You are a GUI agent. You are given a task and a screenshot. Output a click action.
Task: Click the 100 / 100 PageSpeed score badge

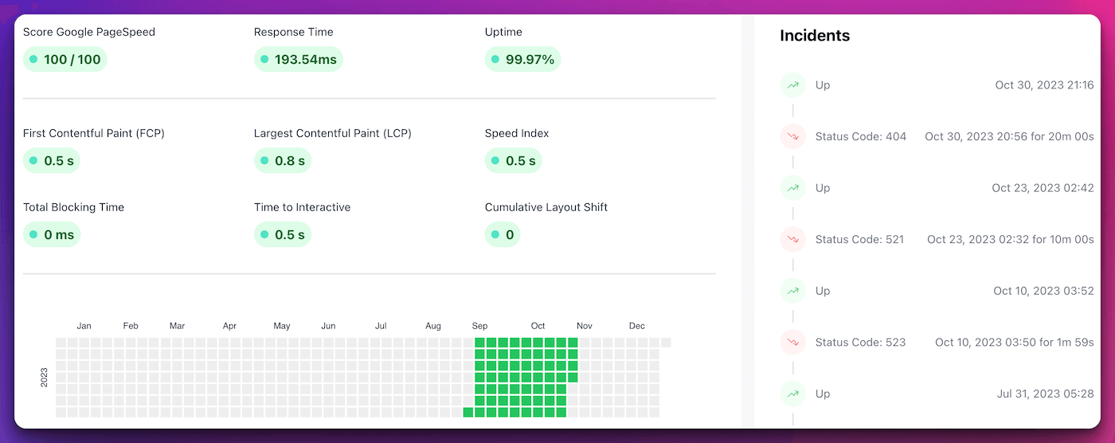tap(65, 59)
